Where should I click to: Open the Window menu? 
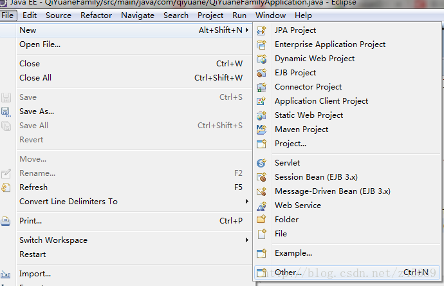click(270, 15)
